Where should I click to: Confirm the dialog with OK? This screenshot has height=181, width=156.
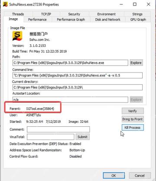click(114, 175)
